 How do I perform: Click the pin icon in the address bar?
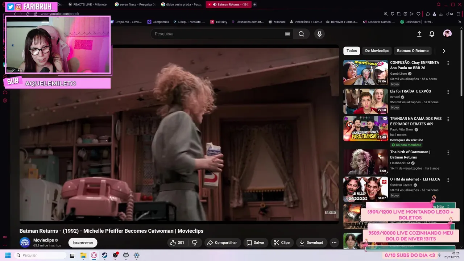[392, 14]
